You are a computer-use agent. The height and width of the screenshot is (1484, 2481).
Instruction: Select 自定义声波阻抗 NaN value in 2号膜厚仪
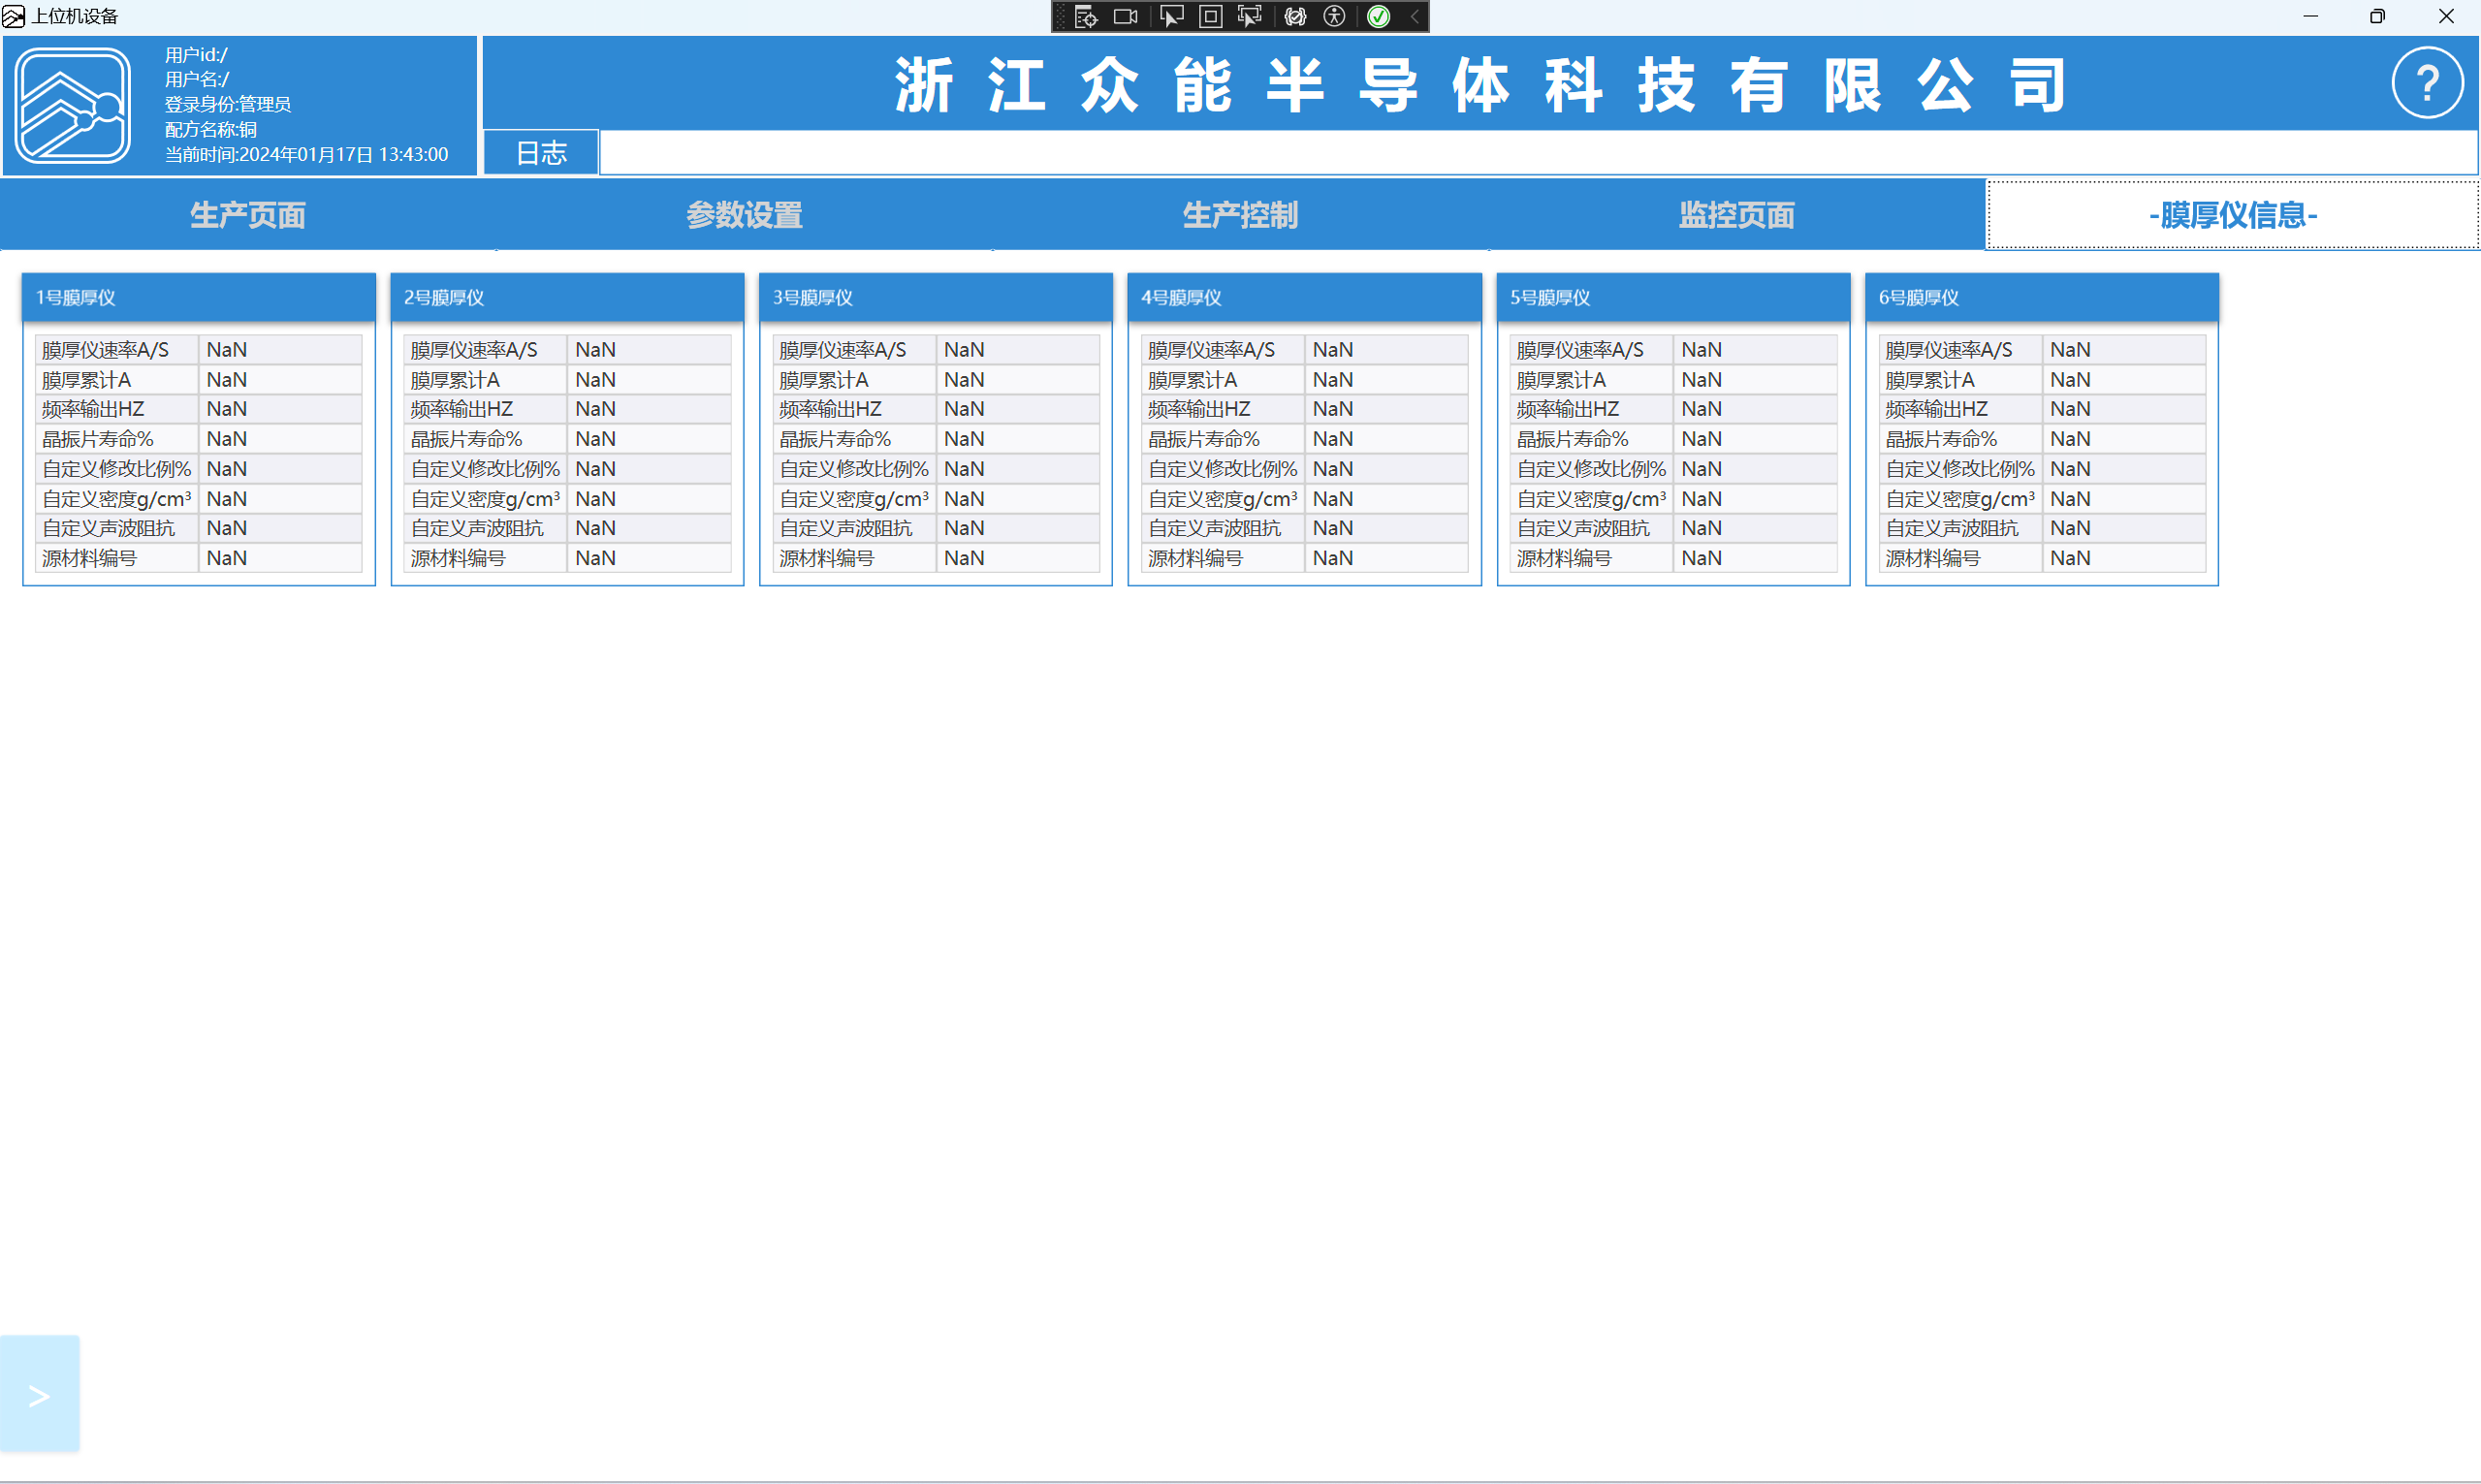coord(649,528)
